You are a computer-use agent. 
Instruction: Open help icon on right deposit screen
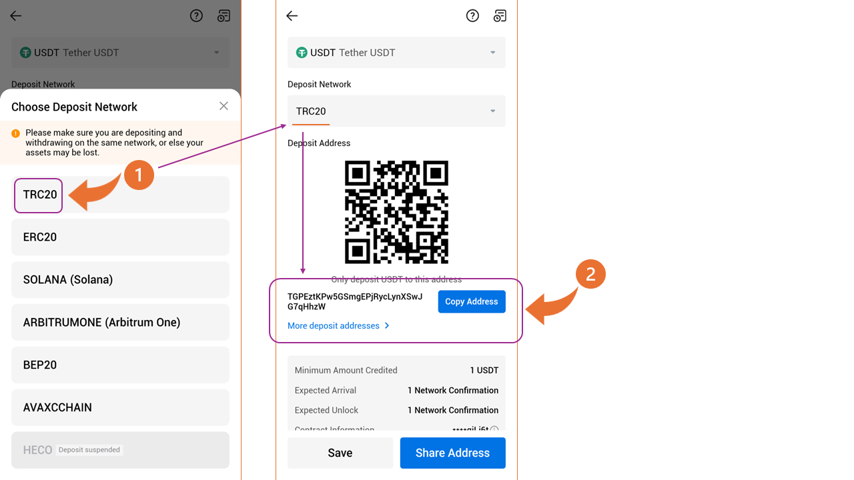pos(472,16)
